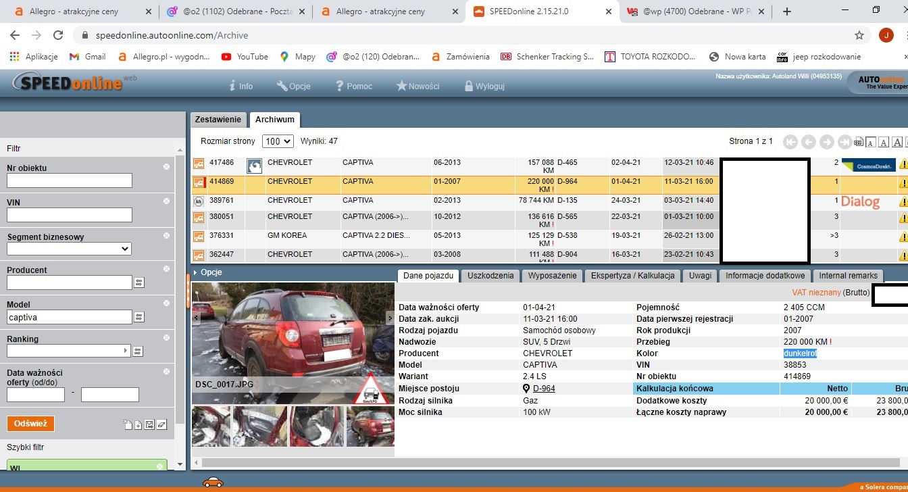Click the CSV export icon

(859, 142)
